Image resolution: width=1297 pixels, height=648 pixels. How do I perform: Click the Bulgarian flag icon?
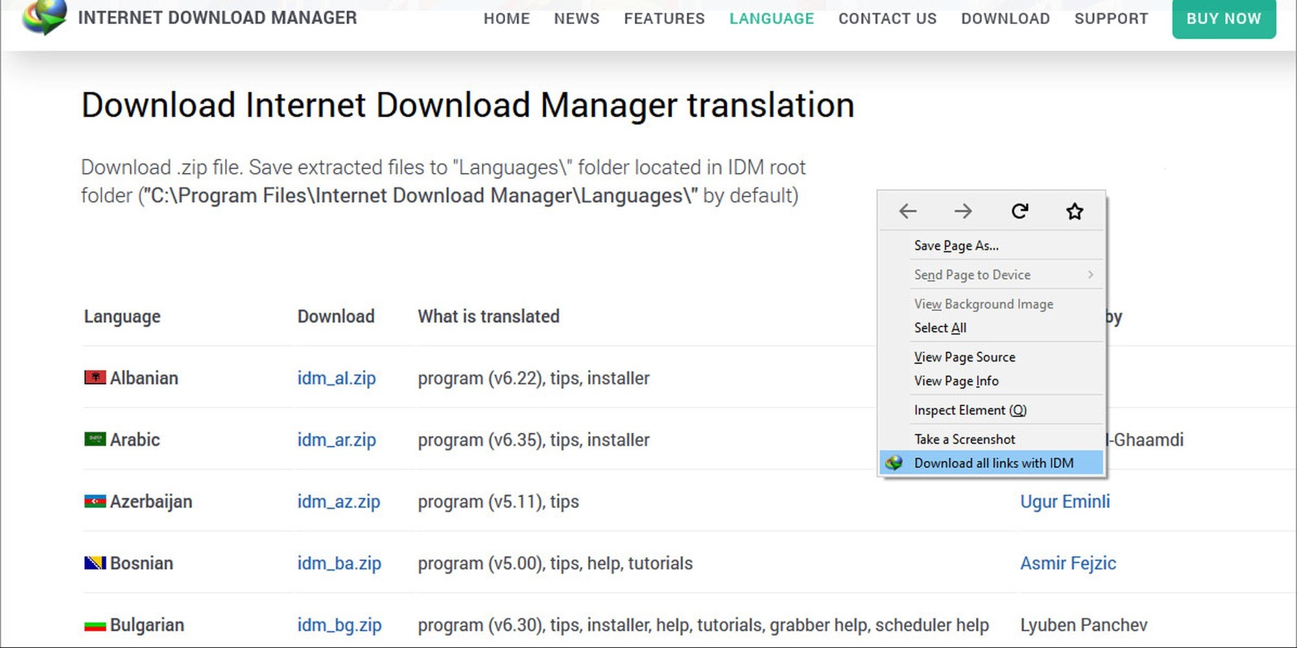pyautogui.click(x=95, y=625)
